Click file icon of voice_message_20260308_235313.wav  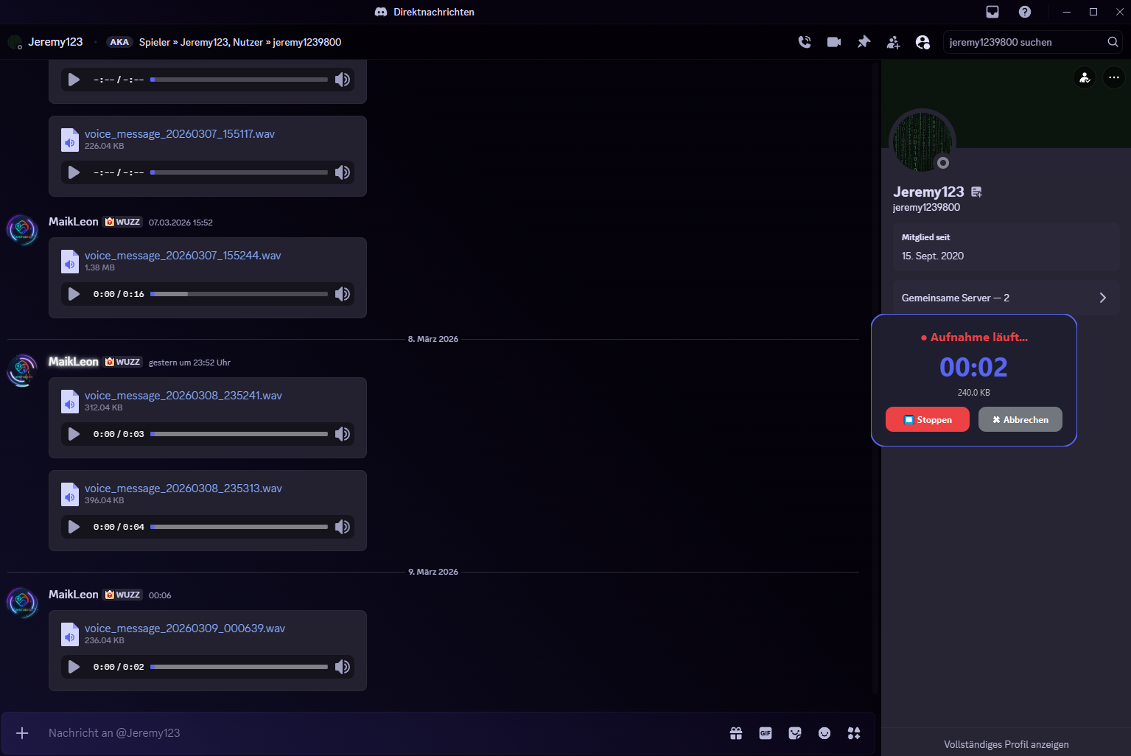point(70,494)
